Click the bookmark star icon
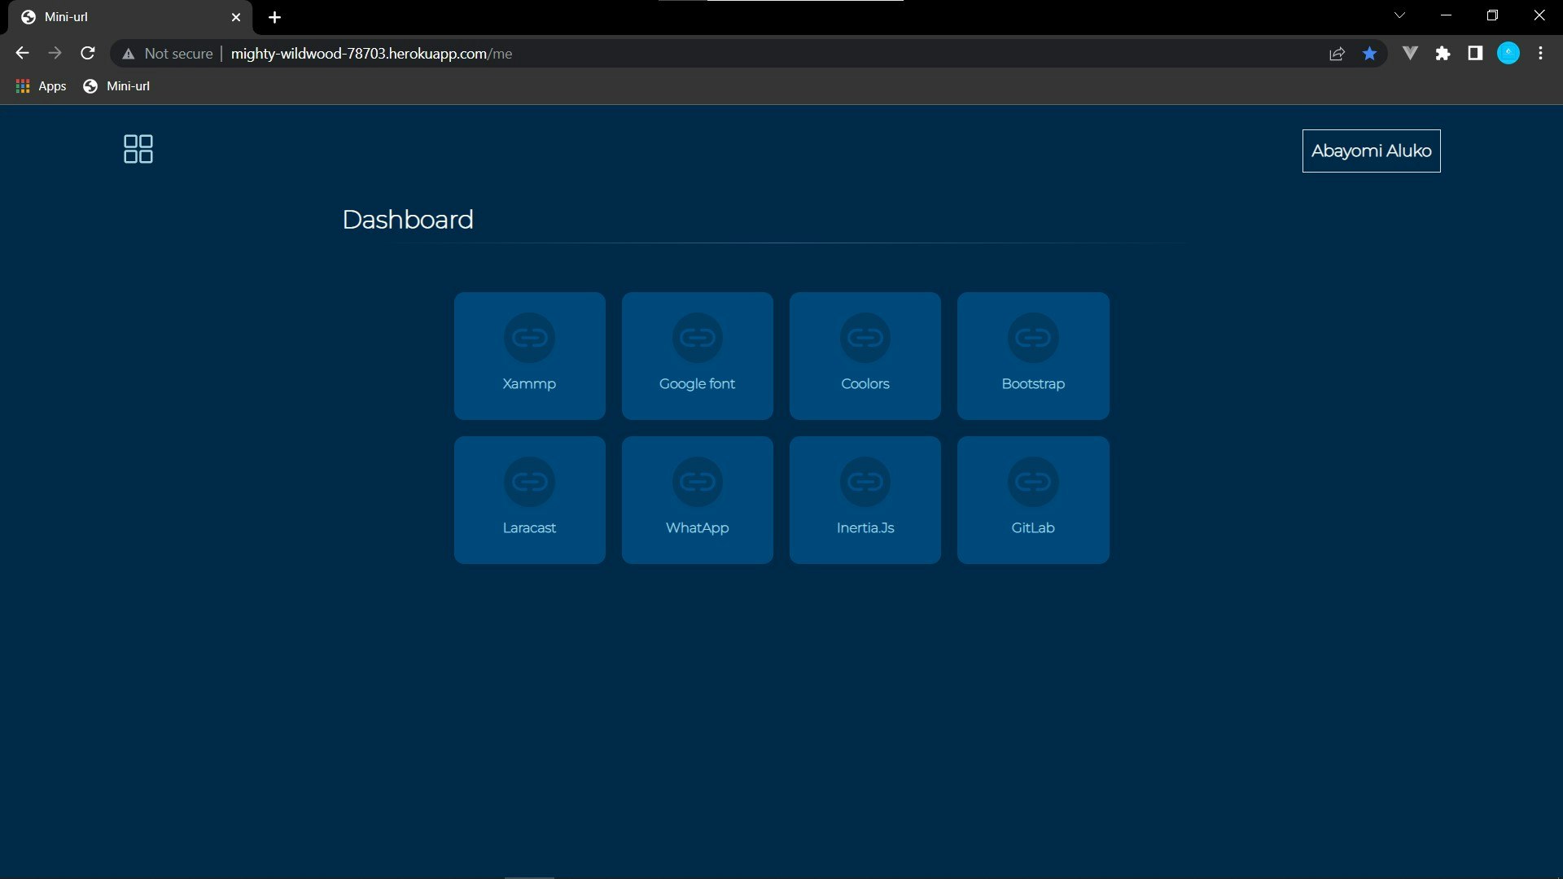This screenshot has height=879, width=1563. 1369,54
